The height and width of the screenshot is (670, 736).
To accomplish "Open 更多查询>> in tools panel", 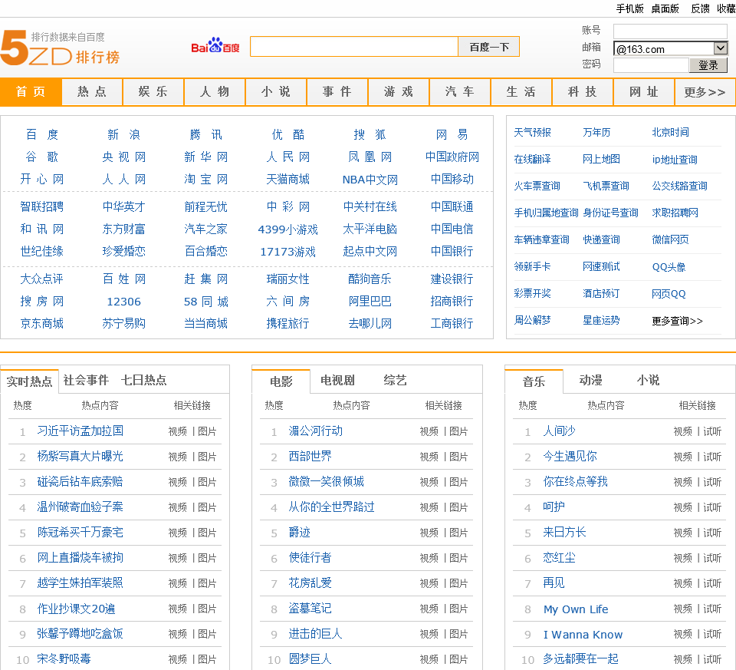I will [677, 321].
